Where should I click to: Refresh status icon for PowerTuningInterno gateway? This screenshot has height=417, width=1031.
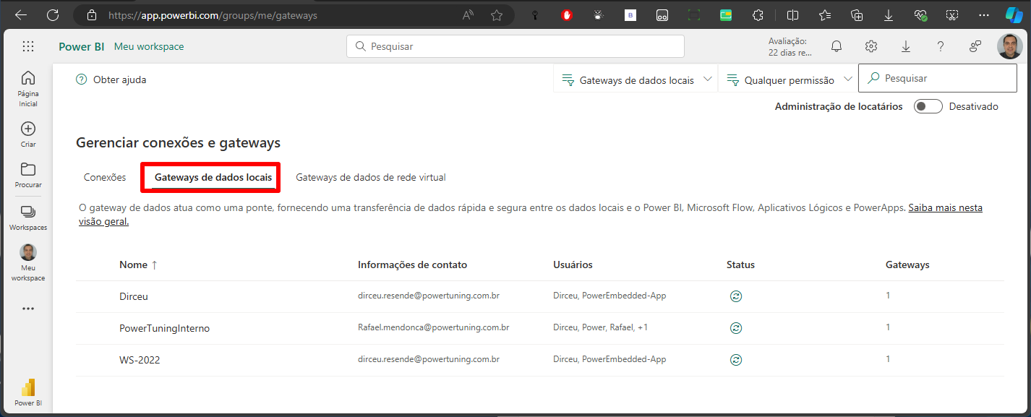point(736,328)
